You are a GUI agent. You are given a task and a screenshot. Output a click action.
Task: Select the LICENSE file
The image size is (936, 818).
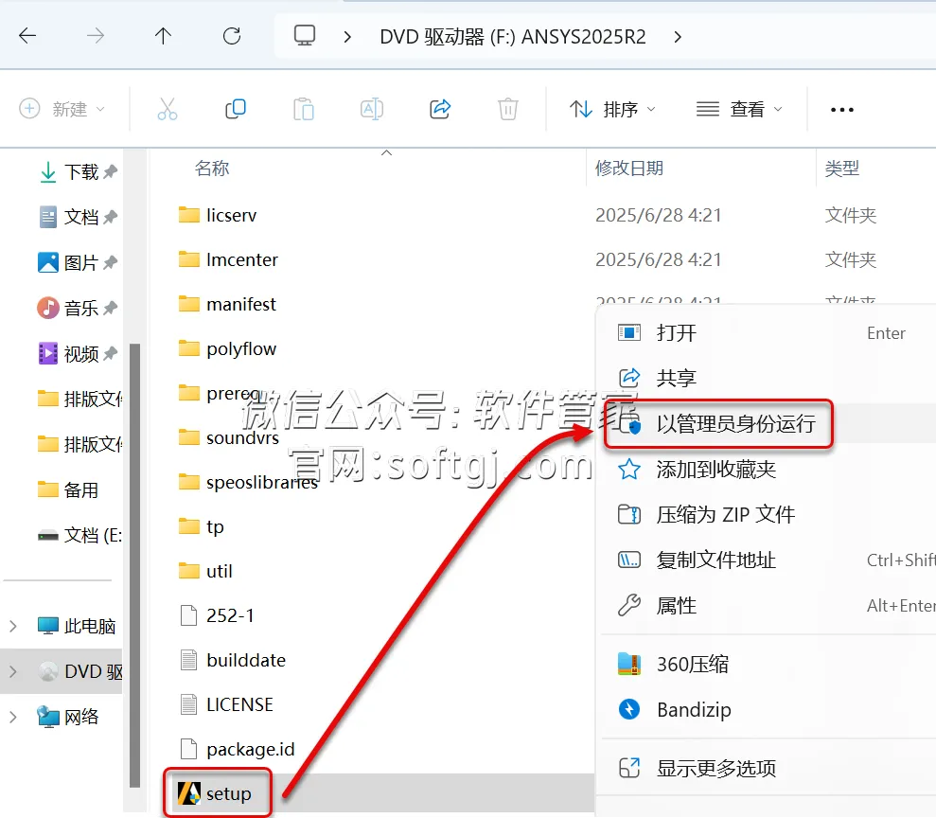[x=226, y=704]
